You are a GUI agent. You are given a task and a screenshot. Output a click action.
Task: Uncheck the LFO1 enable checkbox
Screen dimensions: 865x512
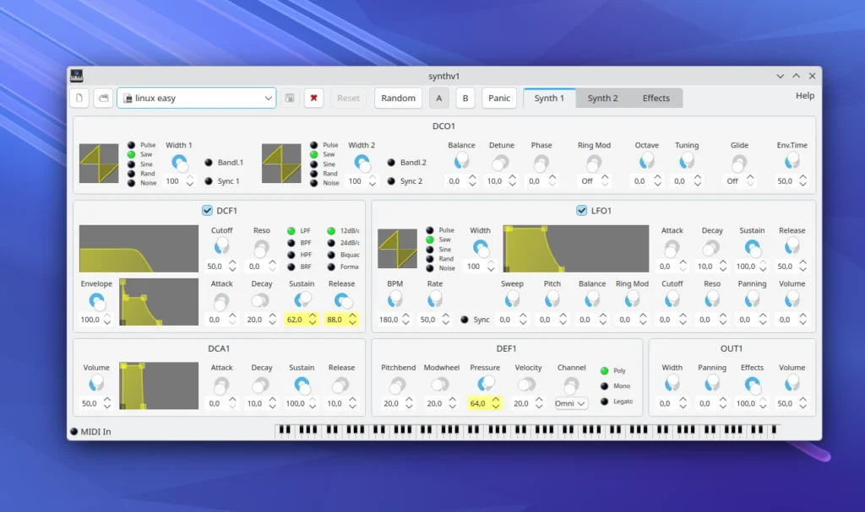(581, 210)
